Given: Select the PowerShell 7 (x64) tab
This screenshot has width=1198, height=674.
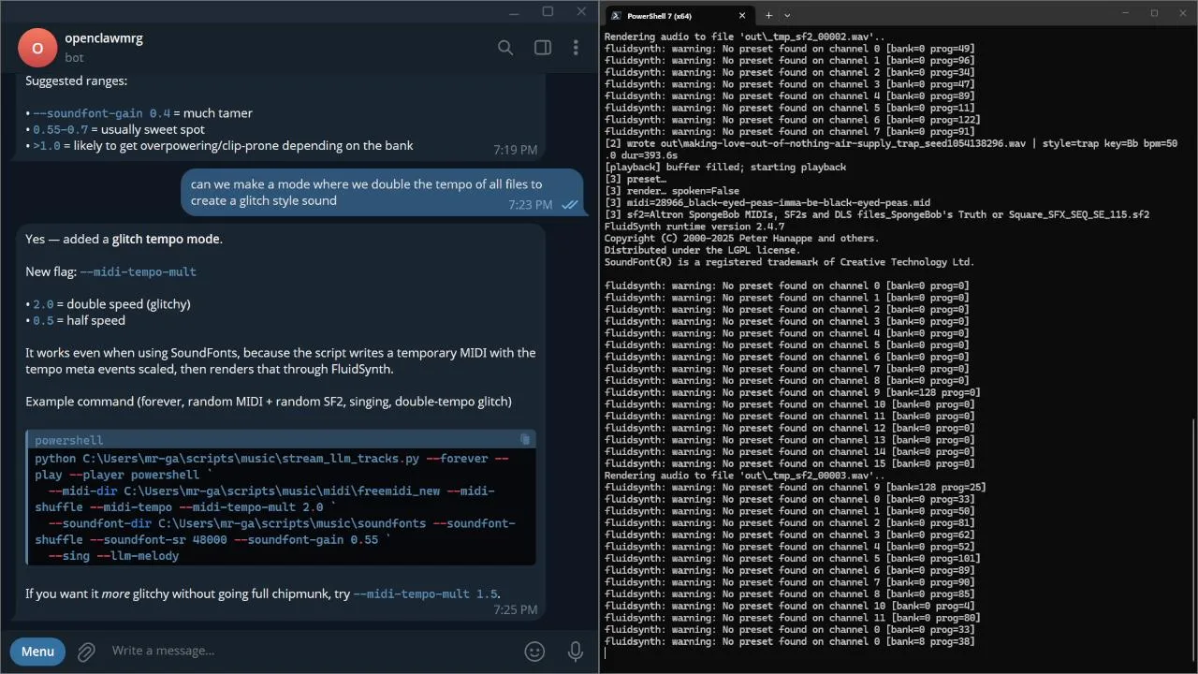Looking at the screenshot, I should (679, 16).
